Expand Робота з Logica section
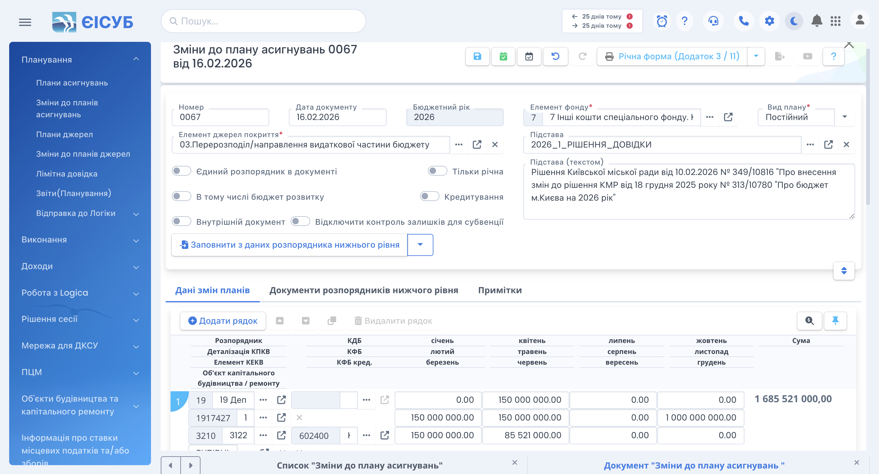The width and height of the screenshot is (879, 474). 136,294
